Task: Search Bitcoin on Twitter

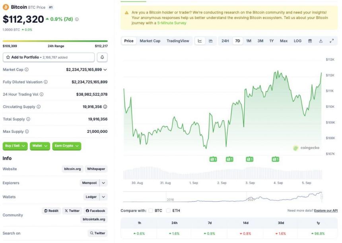Action: [97, 233]
